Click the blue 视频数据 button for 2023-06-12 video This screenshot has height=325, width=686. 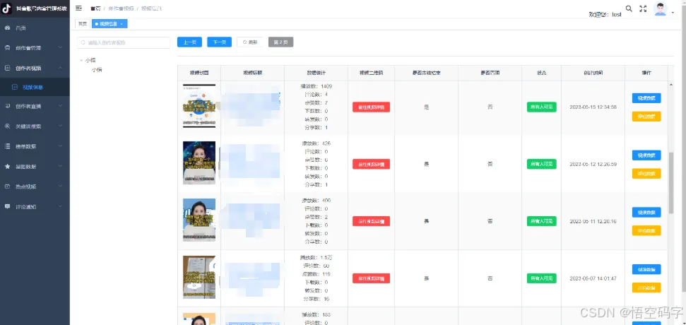pyautogui.click(x=646, y=155)
